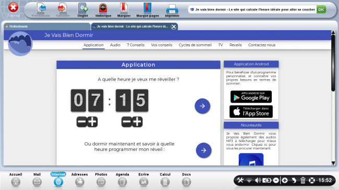Open the trash bin icon in tray
The image size is (339, 190).
(302, 180)
